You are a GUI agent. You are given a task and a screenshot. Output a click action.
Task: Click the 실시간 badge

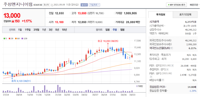[x=84, y=5]
